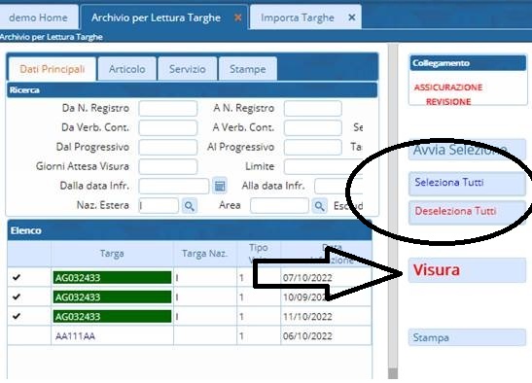This screenshot has width=532, height=383.
Task: Open the Servizio tab
Action: click(188, 69)
